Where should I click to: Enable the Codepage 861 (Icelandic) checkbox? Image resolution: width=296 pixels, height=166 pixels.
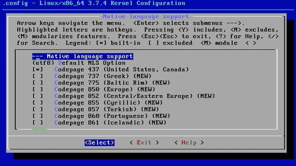[38, 123]
